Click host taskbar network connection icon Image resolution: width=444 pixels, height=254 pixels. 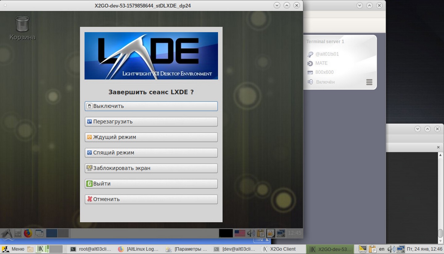[x=401, y=249]
